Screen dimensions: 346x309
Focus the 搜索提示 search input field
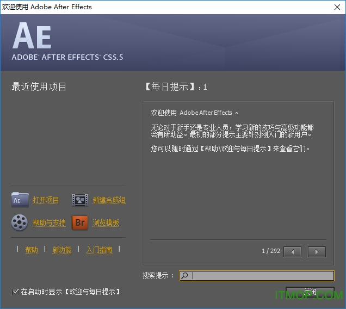pos(261,276)
